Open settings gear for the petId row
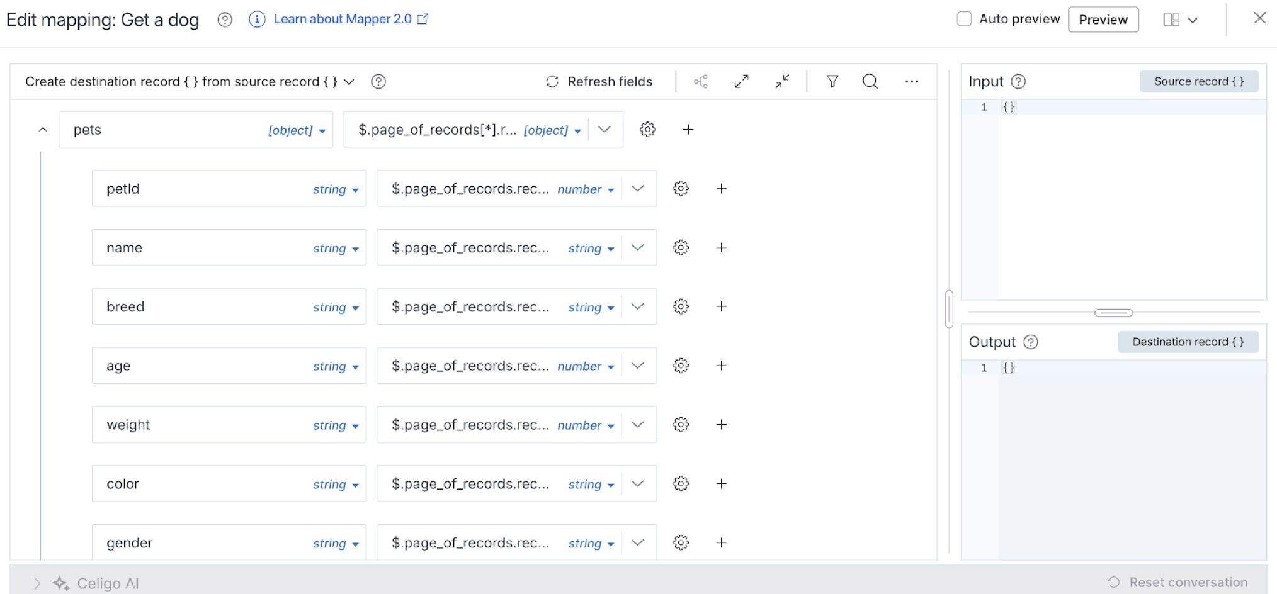This screenshot has width=1277, height=594. click(x=681, y=189)
